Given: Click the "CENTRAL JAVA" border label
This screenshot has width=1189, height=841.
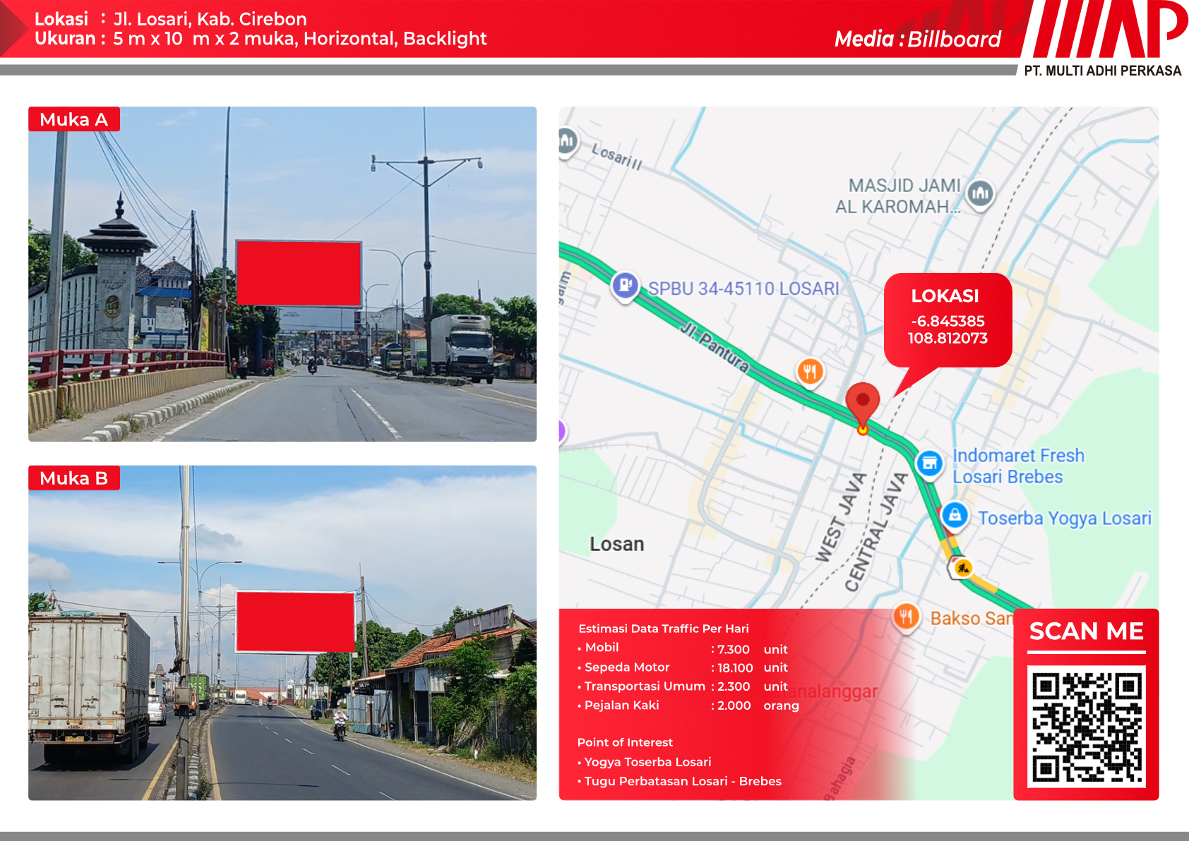Looking at the screenshot, I should click(x=876, y=532).
